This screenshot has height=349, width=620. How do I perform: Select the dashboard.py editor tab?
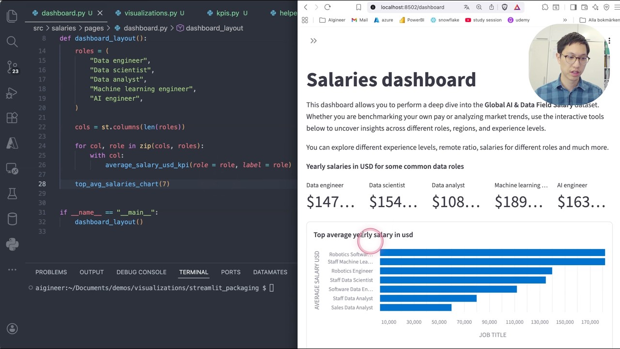point(63,13)
